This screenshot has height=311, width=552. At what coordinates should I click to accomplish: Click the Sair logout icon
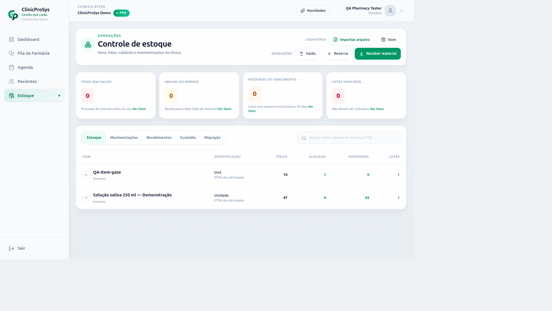click(11, 249)
